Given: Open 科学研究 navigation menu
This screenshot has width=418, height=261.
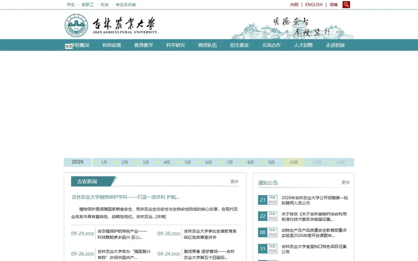Looking at the screenshot, I should click(x=175, y=45).
